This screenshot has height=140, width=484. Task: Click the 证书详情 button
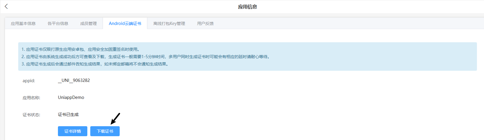pos(73,131)
